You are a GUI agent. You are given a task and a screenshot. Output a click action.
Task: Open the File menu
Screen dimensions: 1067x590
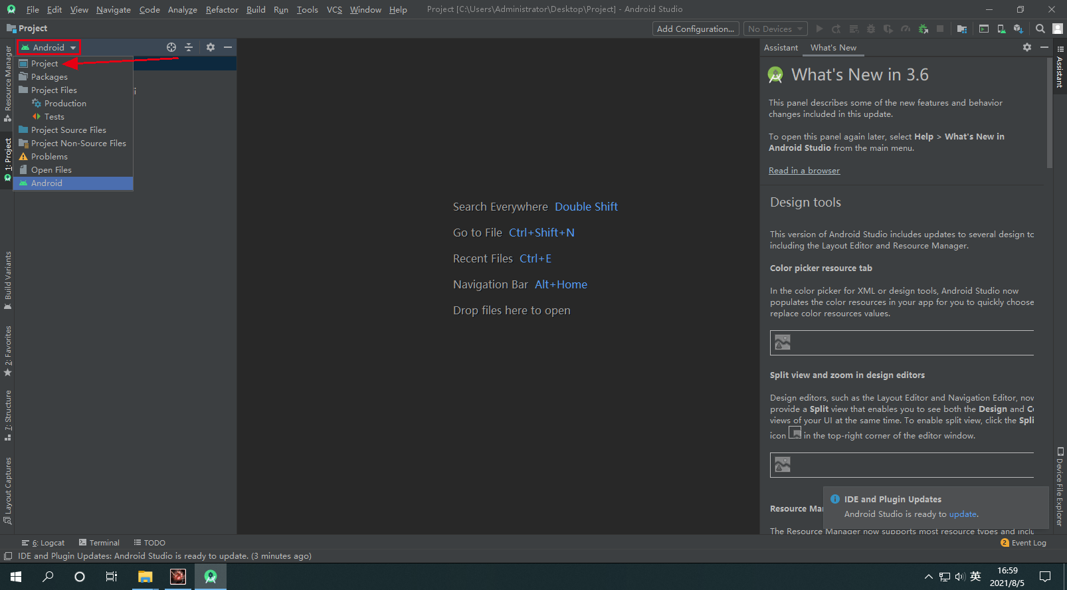[33, 9]
